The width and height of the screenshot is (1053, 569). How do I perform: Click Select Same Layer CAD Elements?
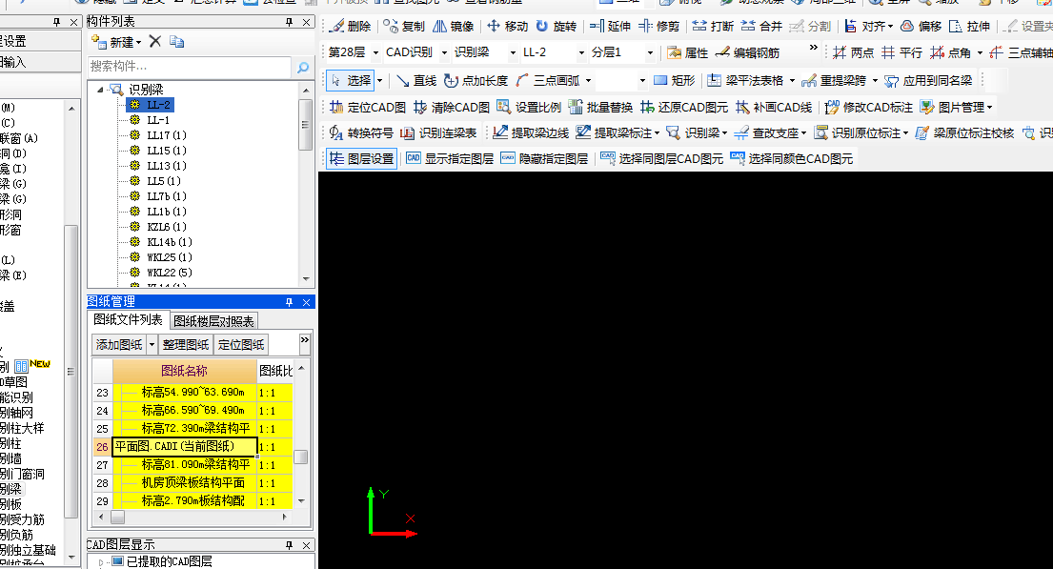[x=662, y=158]
